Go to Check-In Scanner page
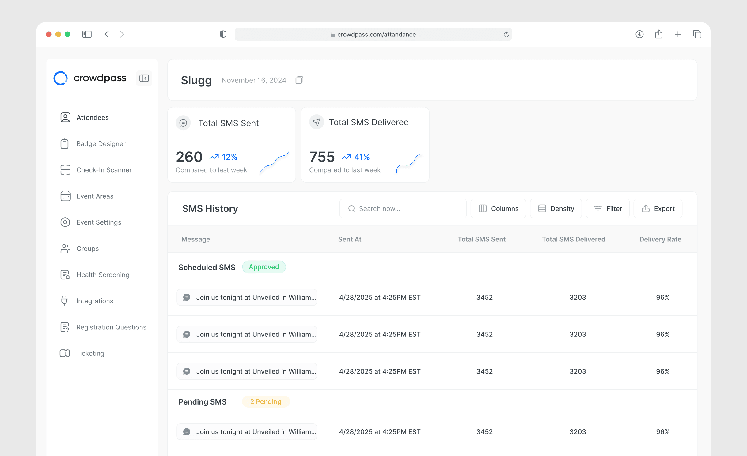The height and width of the screenshot is (456, 747). click(104, 170)
